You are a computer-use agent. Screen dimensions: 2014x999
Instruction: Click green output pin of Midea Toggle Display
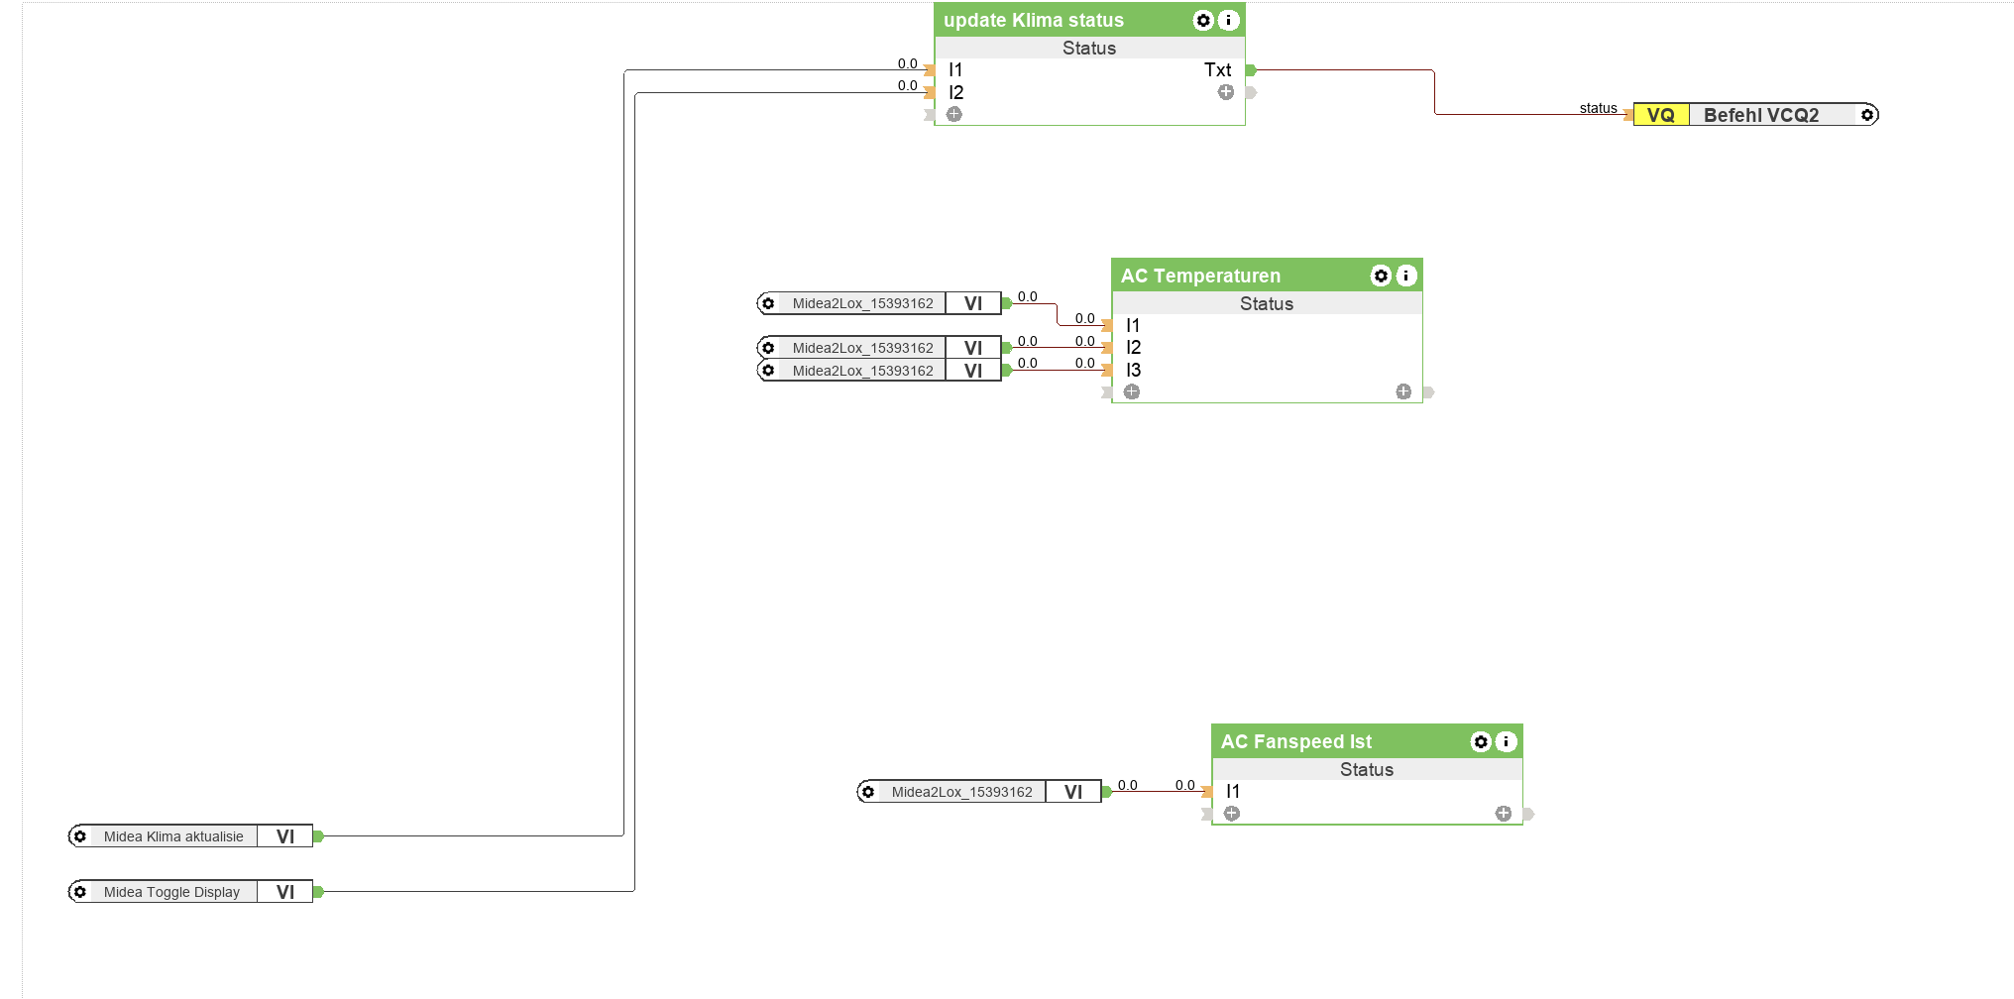click(x=318, y=892)
